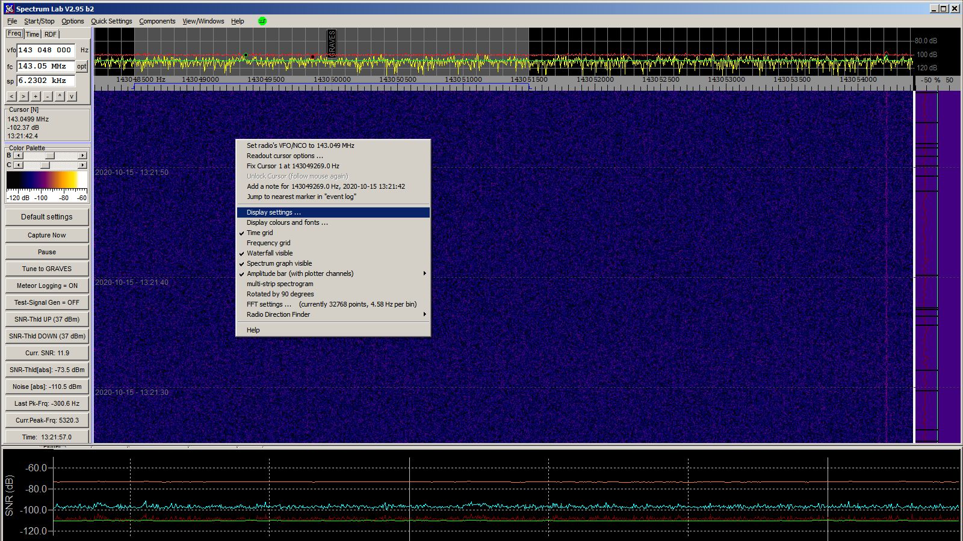
Task: Click the frequency shift right '>' button
Action: 23,96
